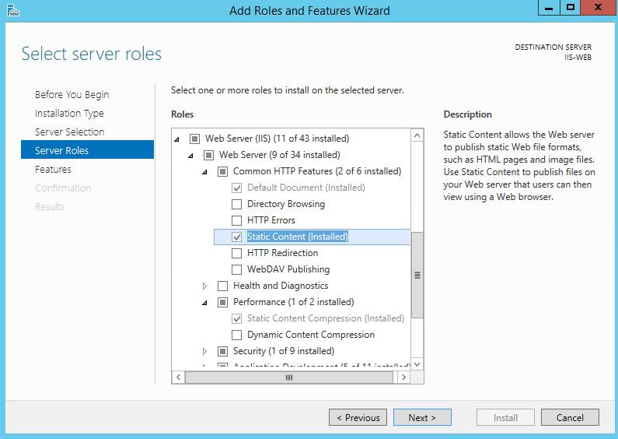Collapse the Web Server (9 of 34) node

[190, 156]
